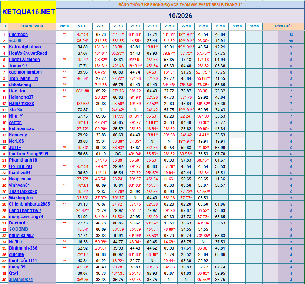Click the Doctorde member name
The width and height of the screenshot is (305, 284).
(18, 223)
